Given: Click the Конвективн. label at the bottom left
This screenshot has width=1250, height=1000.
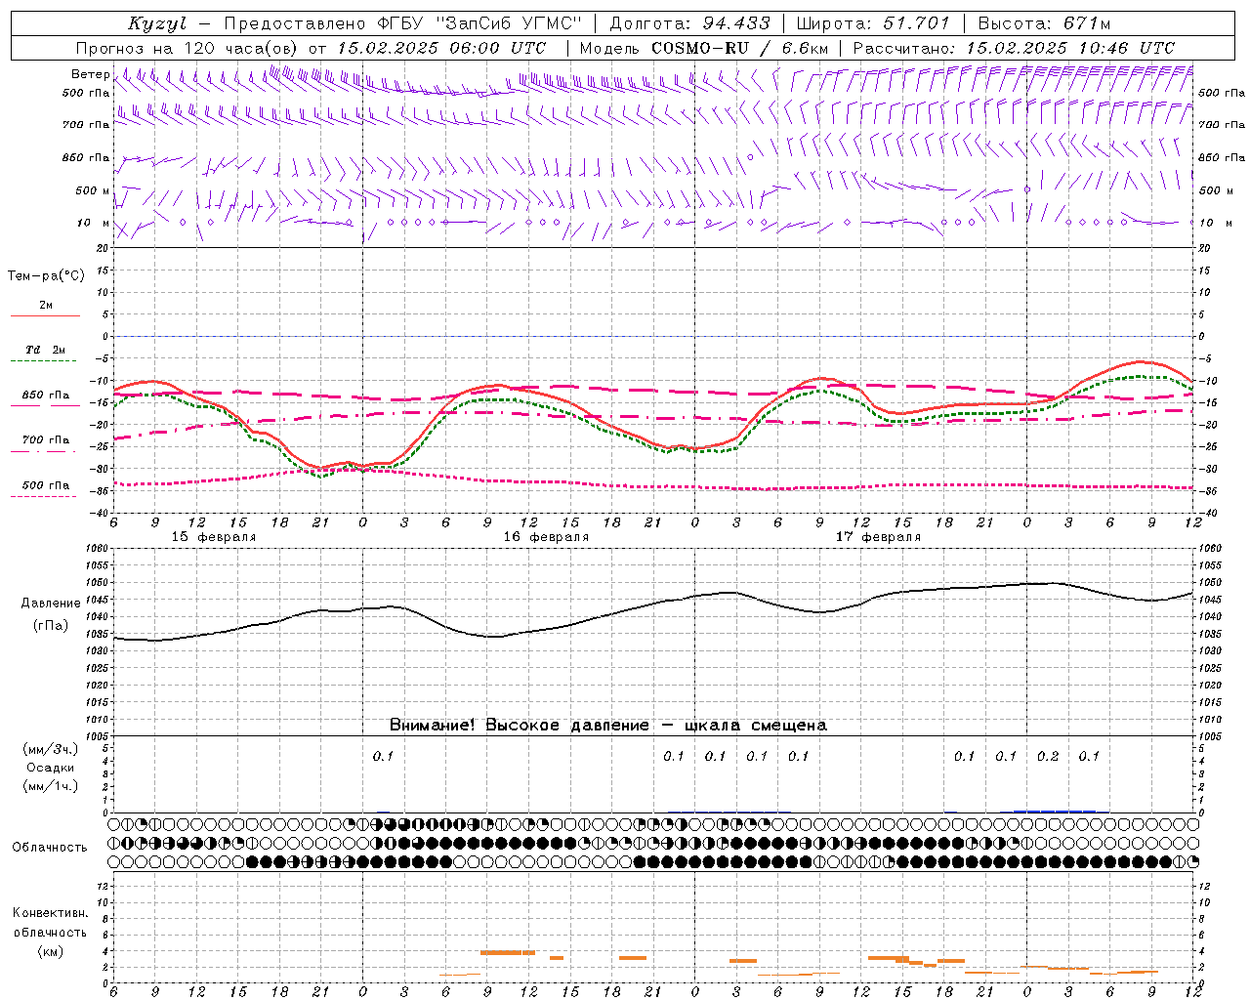Looking at the screenshot, I should 50,913.
